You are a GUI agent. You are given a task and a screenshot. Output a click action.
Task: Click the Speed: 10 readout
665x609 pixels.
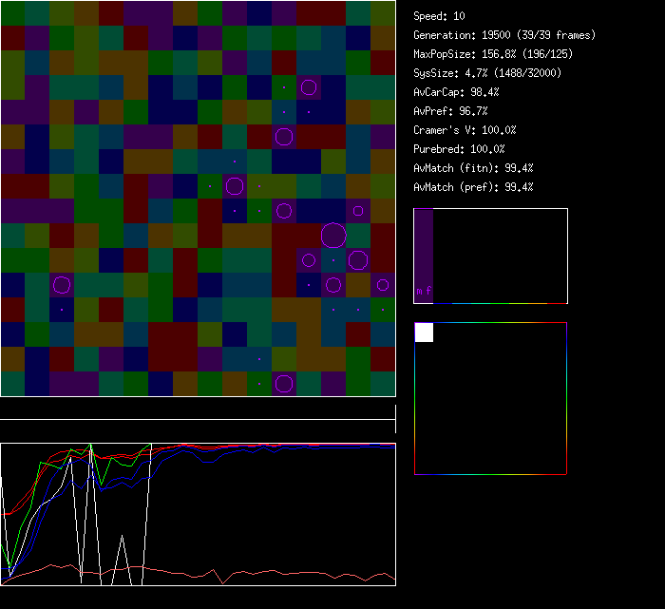coord(440,16)
